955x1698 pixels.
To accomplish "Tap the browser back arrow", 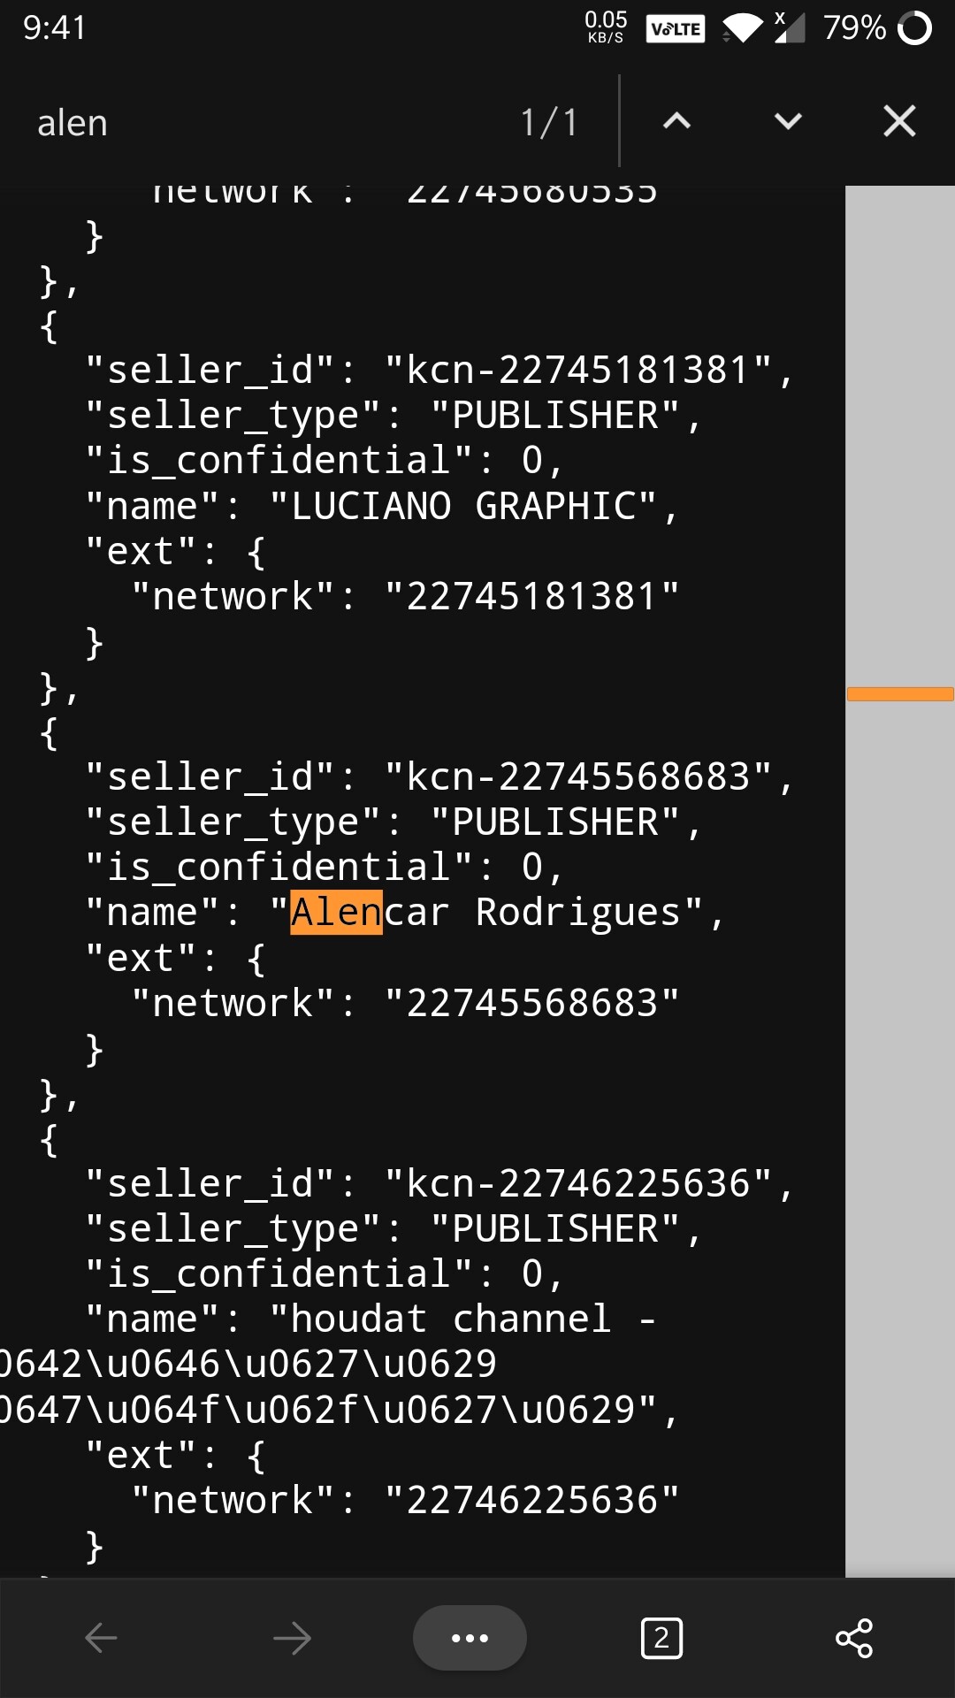I will coord(101,1638).
